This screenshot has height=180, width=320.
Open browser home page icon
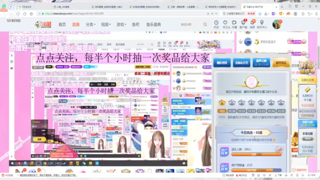[x=25, y=14]
